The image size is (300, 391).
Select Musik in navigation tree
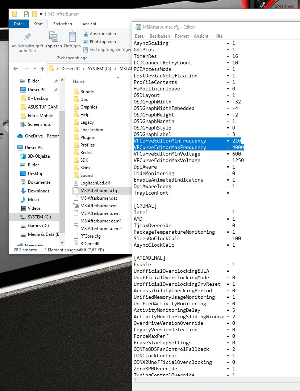tap(34, 200)
